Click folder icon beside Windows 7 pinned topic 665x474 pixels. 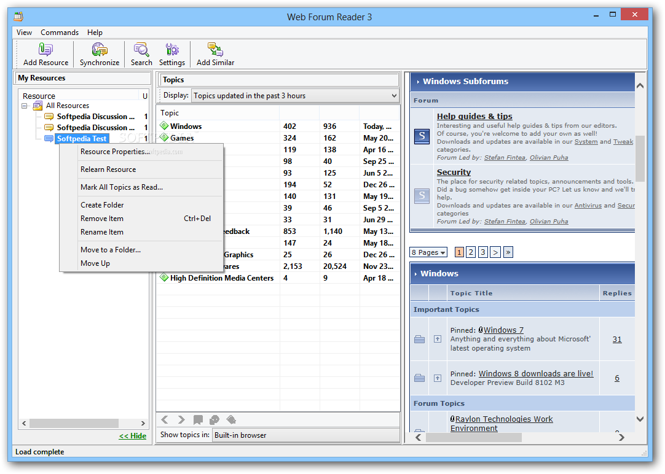pyautogui.click(x=419, y=340)
